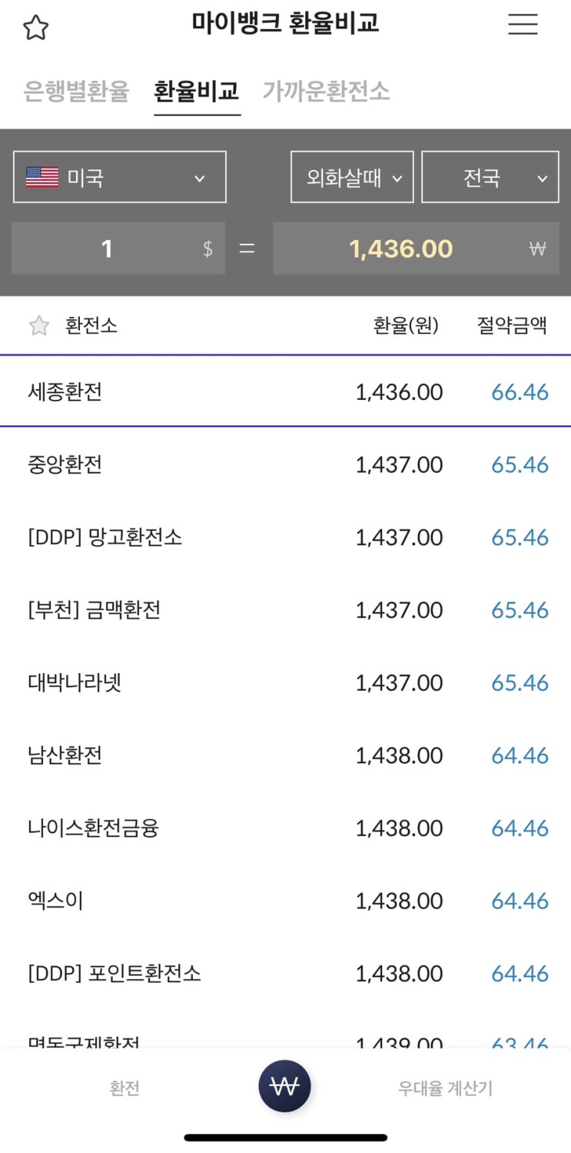The height and width of the screenshot is (1153, 571).
Task: Tap the 환전 button at bottom
Action: [x=124, y=1088]
